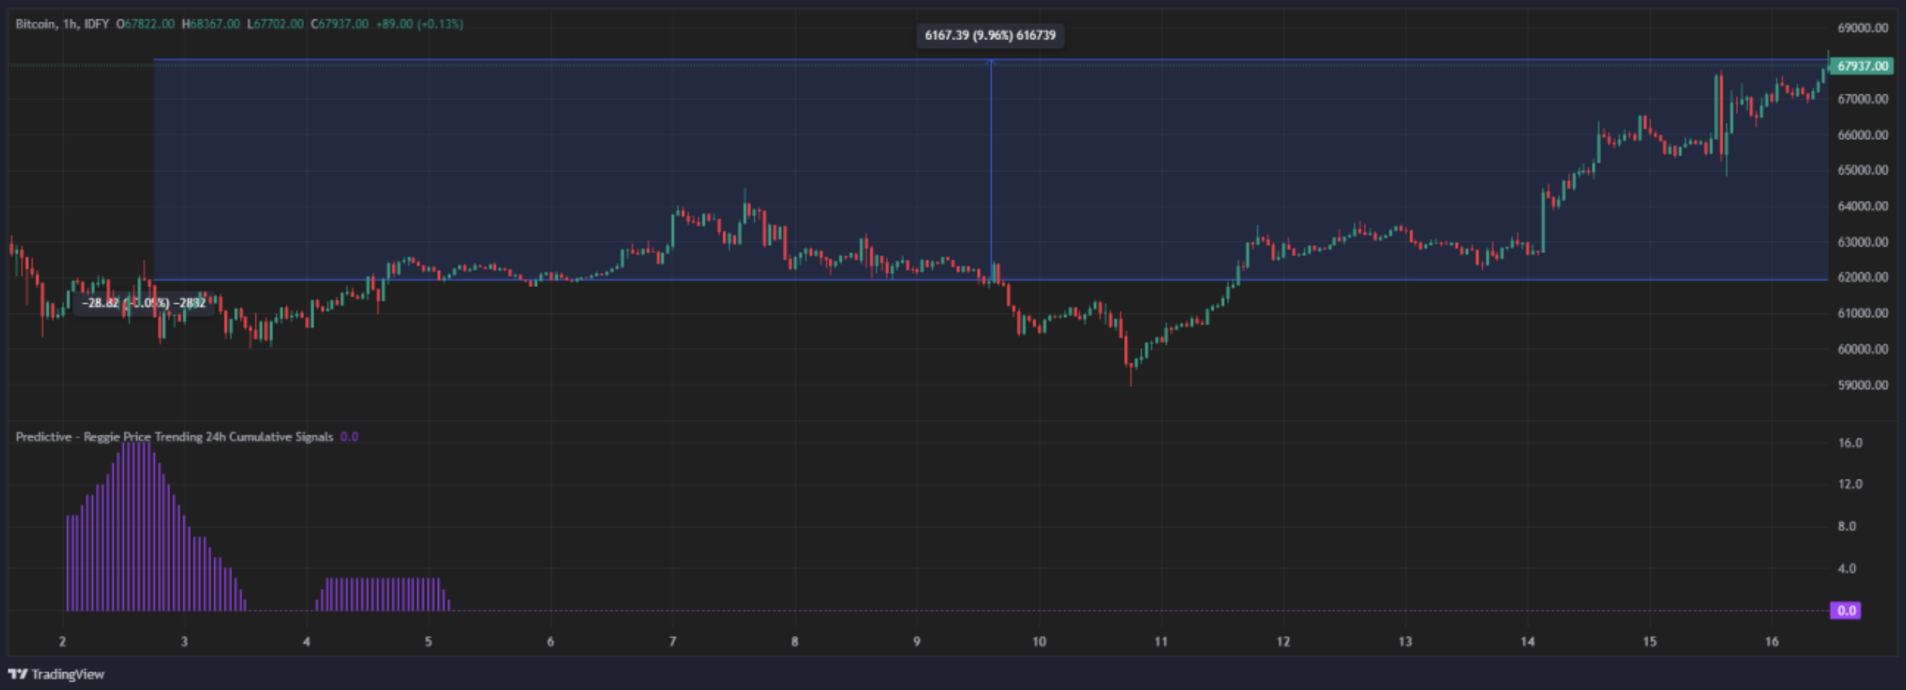Open the Predictive Reggie Price Trending indicator title

(x=174, y=437)
